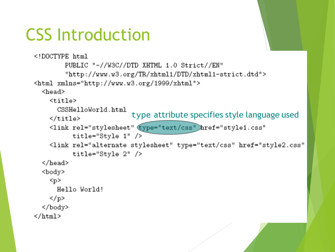Click the closing </head> tag

(x=55, y=163)
